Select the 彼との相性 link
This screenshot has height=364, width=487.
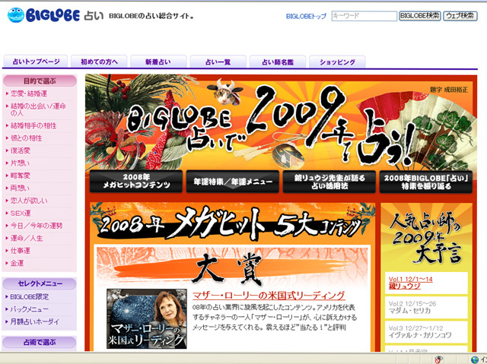pos(26,138)
